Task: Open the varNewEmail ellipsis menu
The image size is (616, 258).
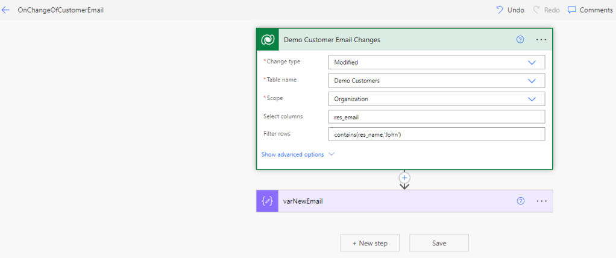Action: pyautogui.click(x=541, y=201)
